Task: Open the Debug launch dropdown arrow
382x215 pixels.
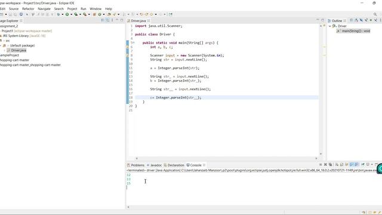Action: click(x=62, y=14)
